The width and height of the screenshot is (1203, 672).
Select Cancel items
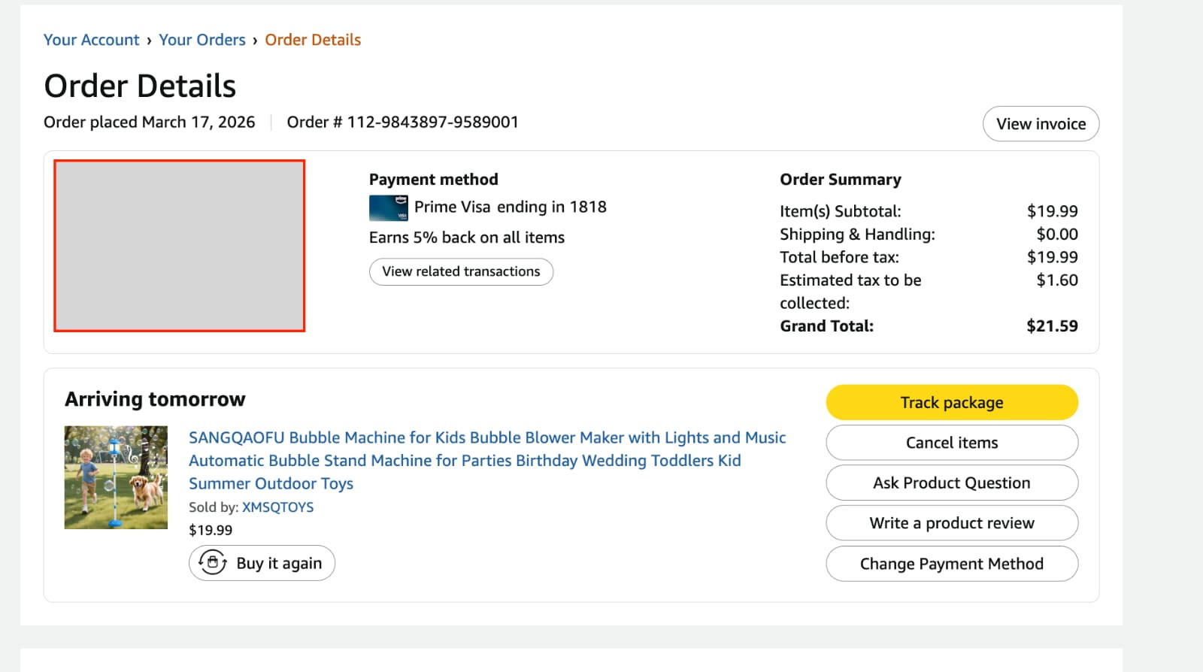click(951, 443)
